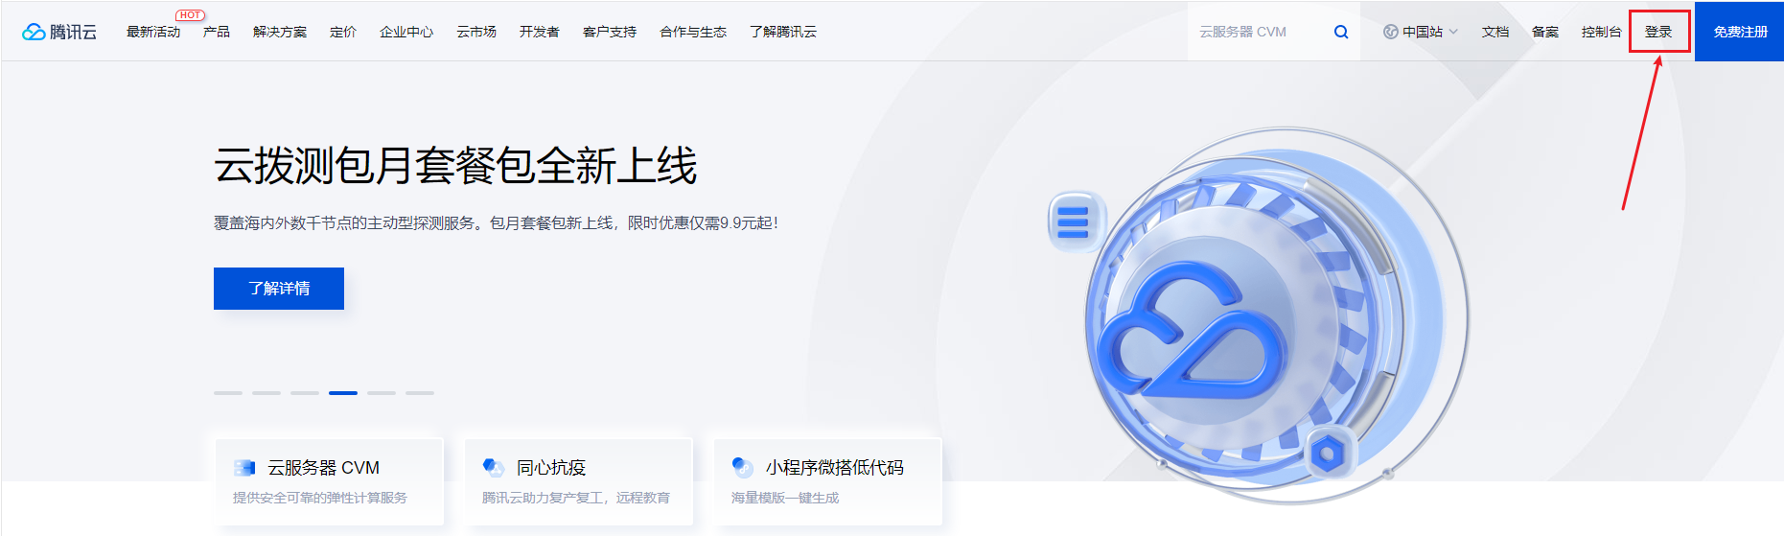Click 腾讯云助力复产复工，远程教育 description
Image resolution: width=1784 pixels, height=536 pixels.
[x=576, y=498]
